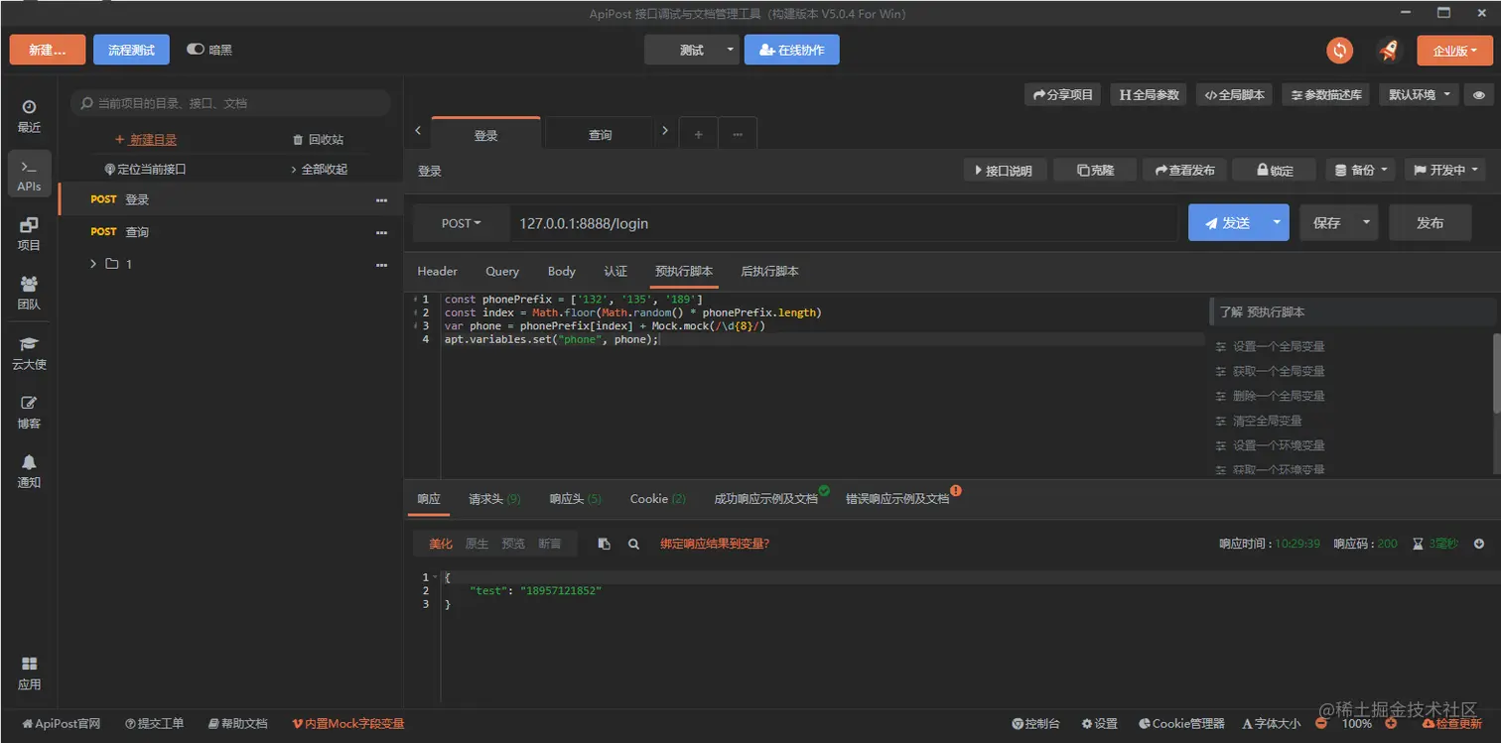Open the 请求头 response tab
This screenshot has height=743, width=1501.
494,499
